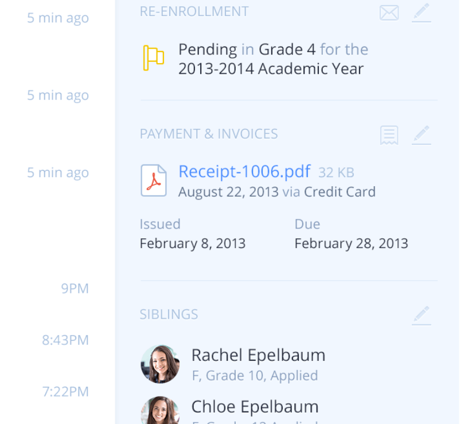The height and width of the screenshot is (424, 460).
Task: Edit Re-Enrollment with the pencil icon
Action: [421, 13]
